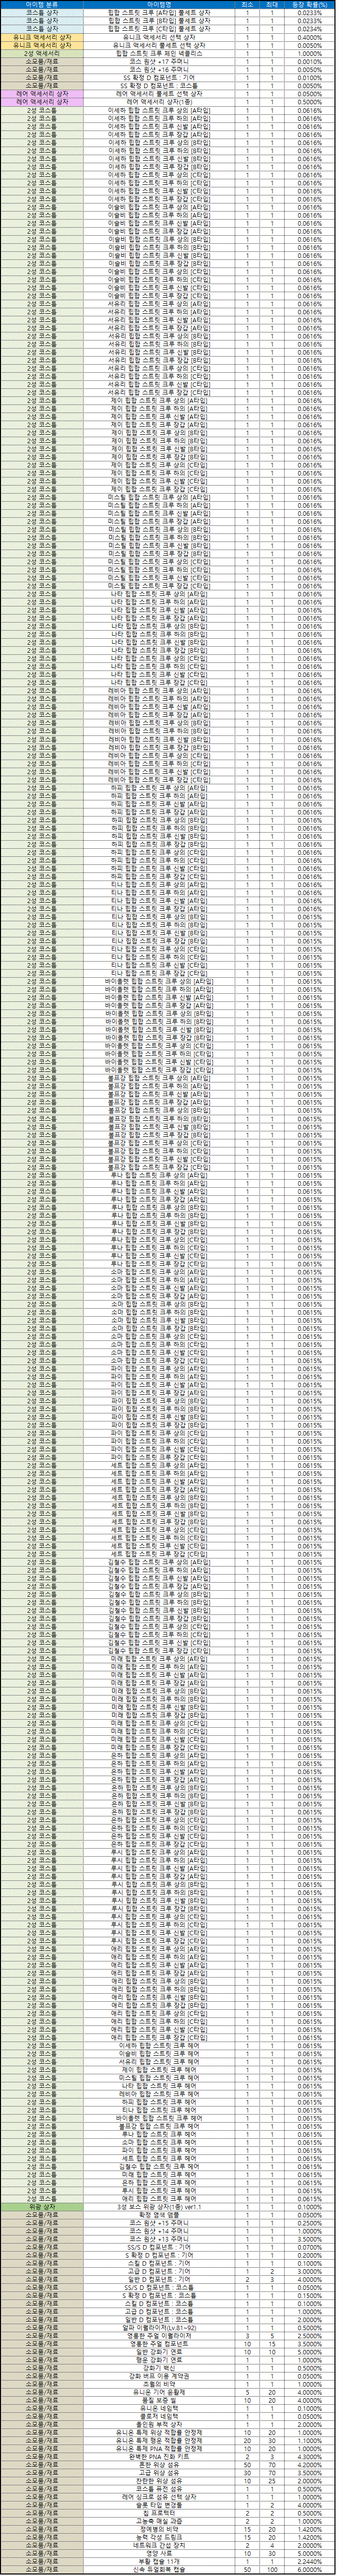
Task: Select the 유니크 액세서리 풀세트 선택 상자 item name
Action: pos(160,44)
